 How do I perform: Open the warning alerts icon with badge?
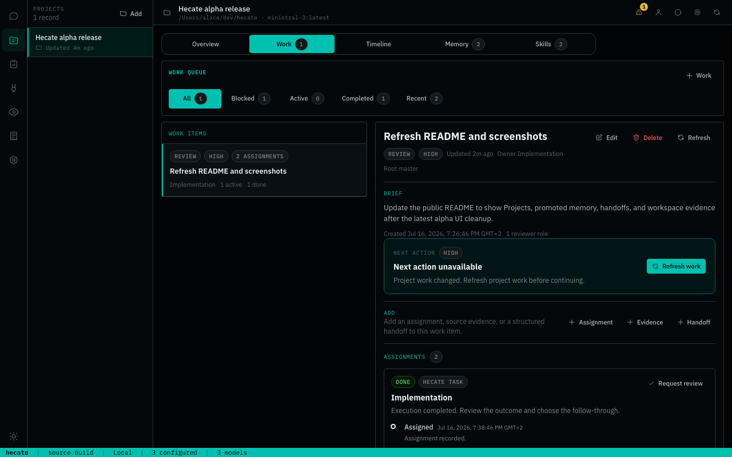click(x=639, y=12)
